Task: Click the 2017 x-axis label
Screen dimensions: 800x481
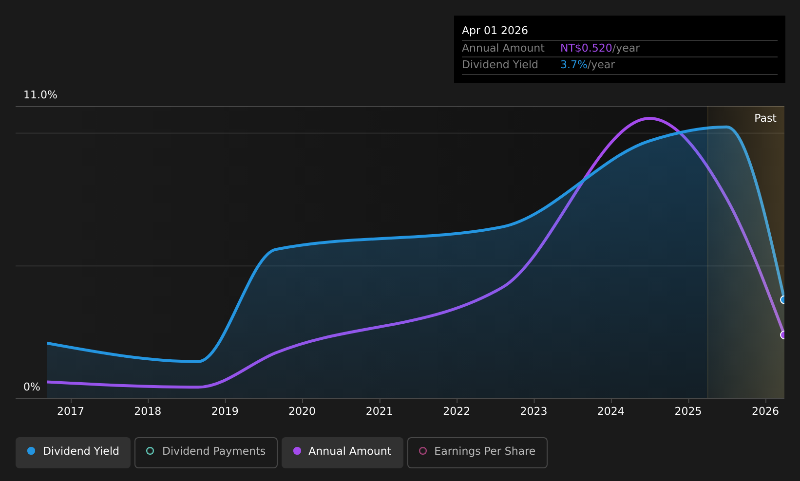Action: pyautogui.click(x=71, y=411)
